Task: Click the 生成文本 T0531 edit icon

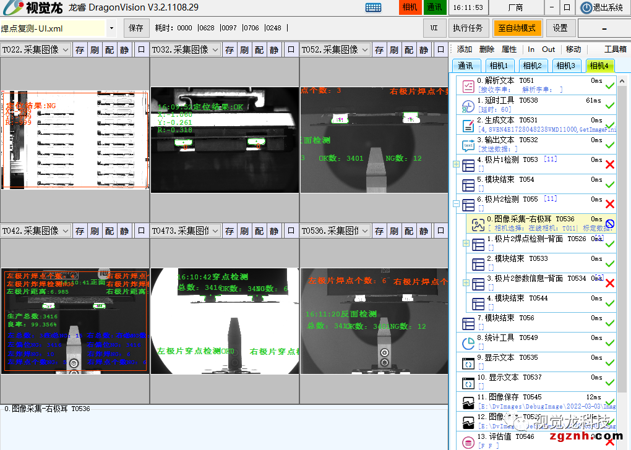Action: pos(468,125)
